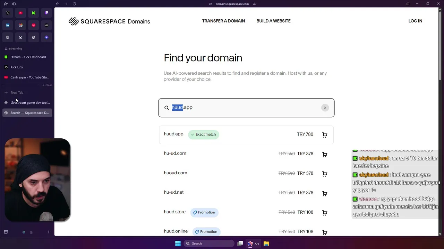Open the YouTube Music pinned shortcut
The height and width of the screenshot is (249, 444).
(x=33, y=25)
